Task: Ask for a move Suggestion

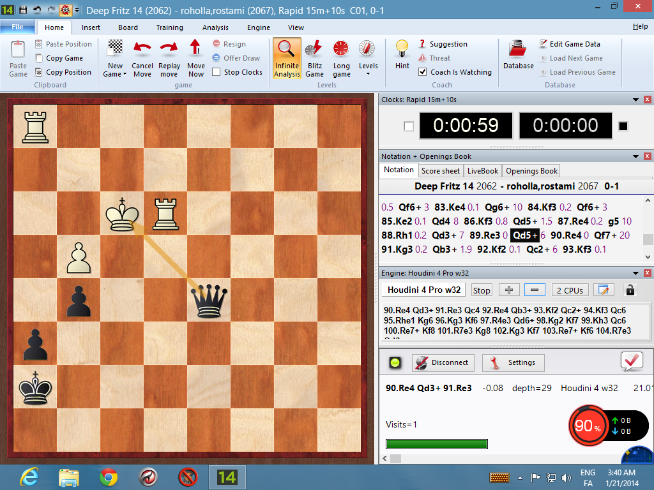Action: [x=443, y=44]
